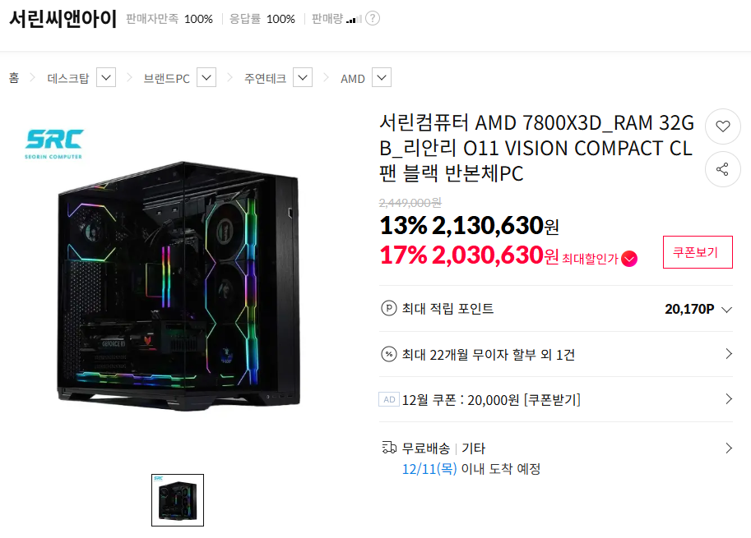Expand the 데스크탑 category dropdown
This screenshot has width=751, height=538.
[x=106, y=77]
